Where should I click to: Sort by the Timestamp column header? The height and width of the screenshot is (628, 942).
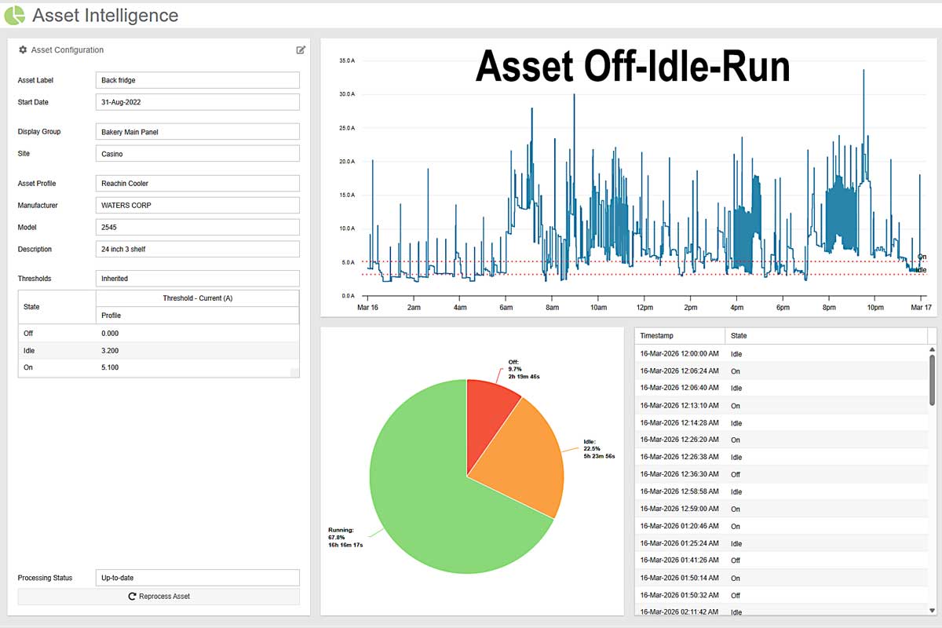(679, 336)
